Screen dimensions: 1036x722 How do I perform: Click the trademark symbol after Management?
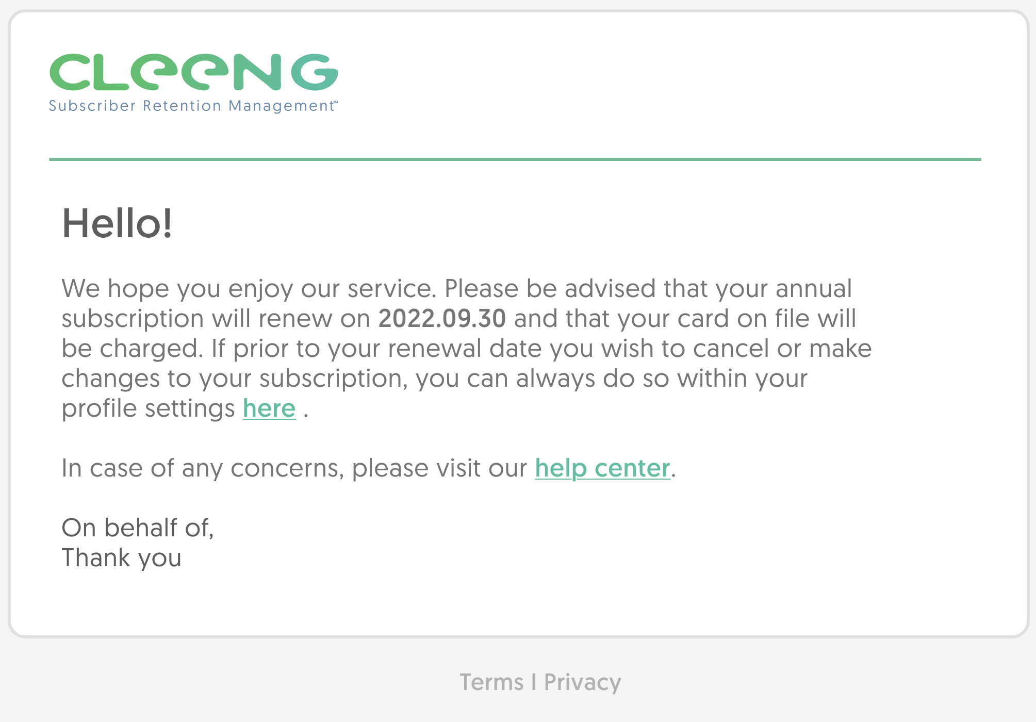[x=335, y=102]
